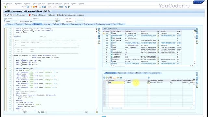The width and height of the screenshot is (208, 117).
Task: Switch to the Глобал variables tab
Action: click(x=139, y=73)
